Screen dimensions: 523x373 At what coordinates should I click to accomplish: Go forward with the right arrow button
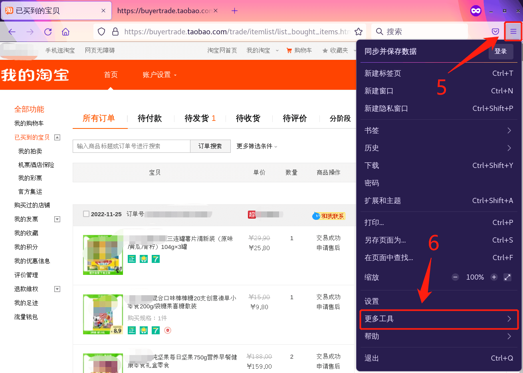[30, 32]
